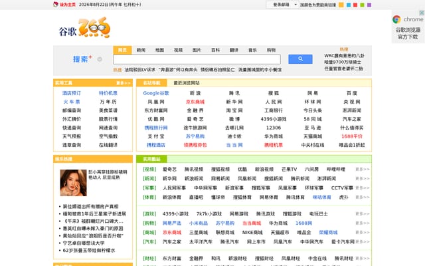The image size is (425, 266).
Task: Open the 芒果TV link
Action: [x=290, y=170]
